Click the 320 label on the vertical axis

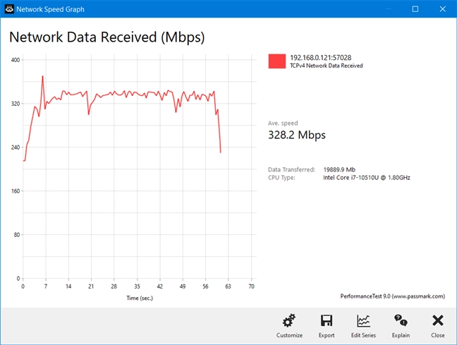[x=16, y=104]
